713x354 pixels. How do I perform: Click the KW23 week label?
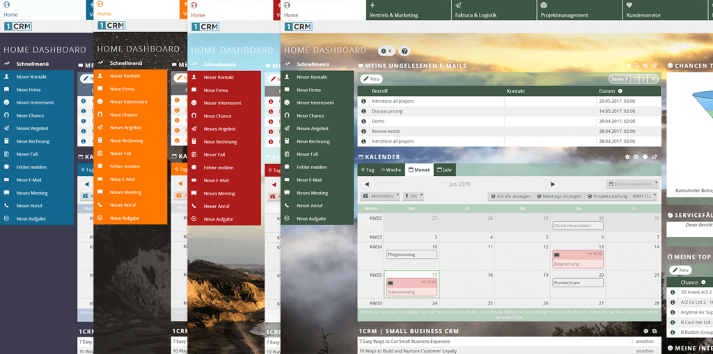pos(376,236)
